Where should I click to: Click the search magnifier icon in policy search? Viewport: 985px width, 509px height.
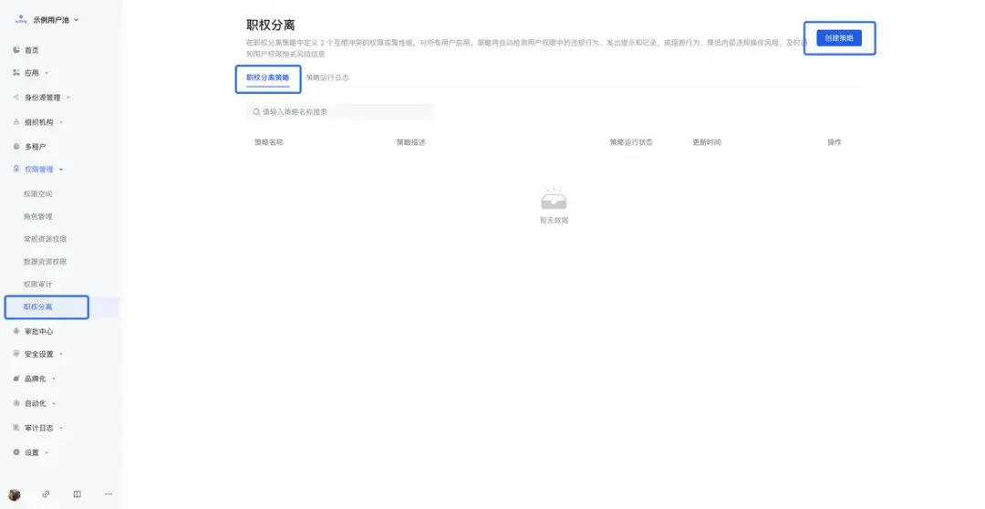point(256,112)
